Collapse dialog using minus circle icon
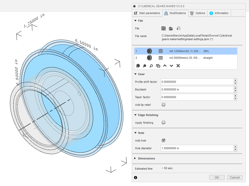 tap(135, 6)
